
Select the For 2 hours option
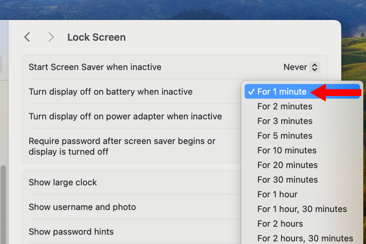point(280,224)
